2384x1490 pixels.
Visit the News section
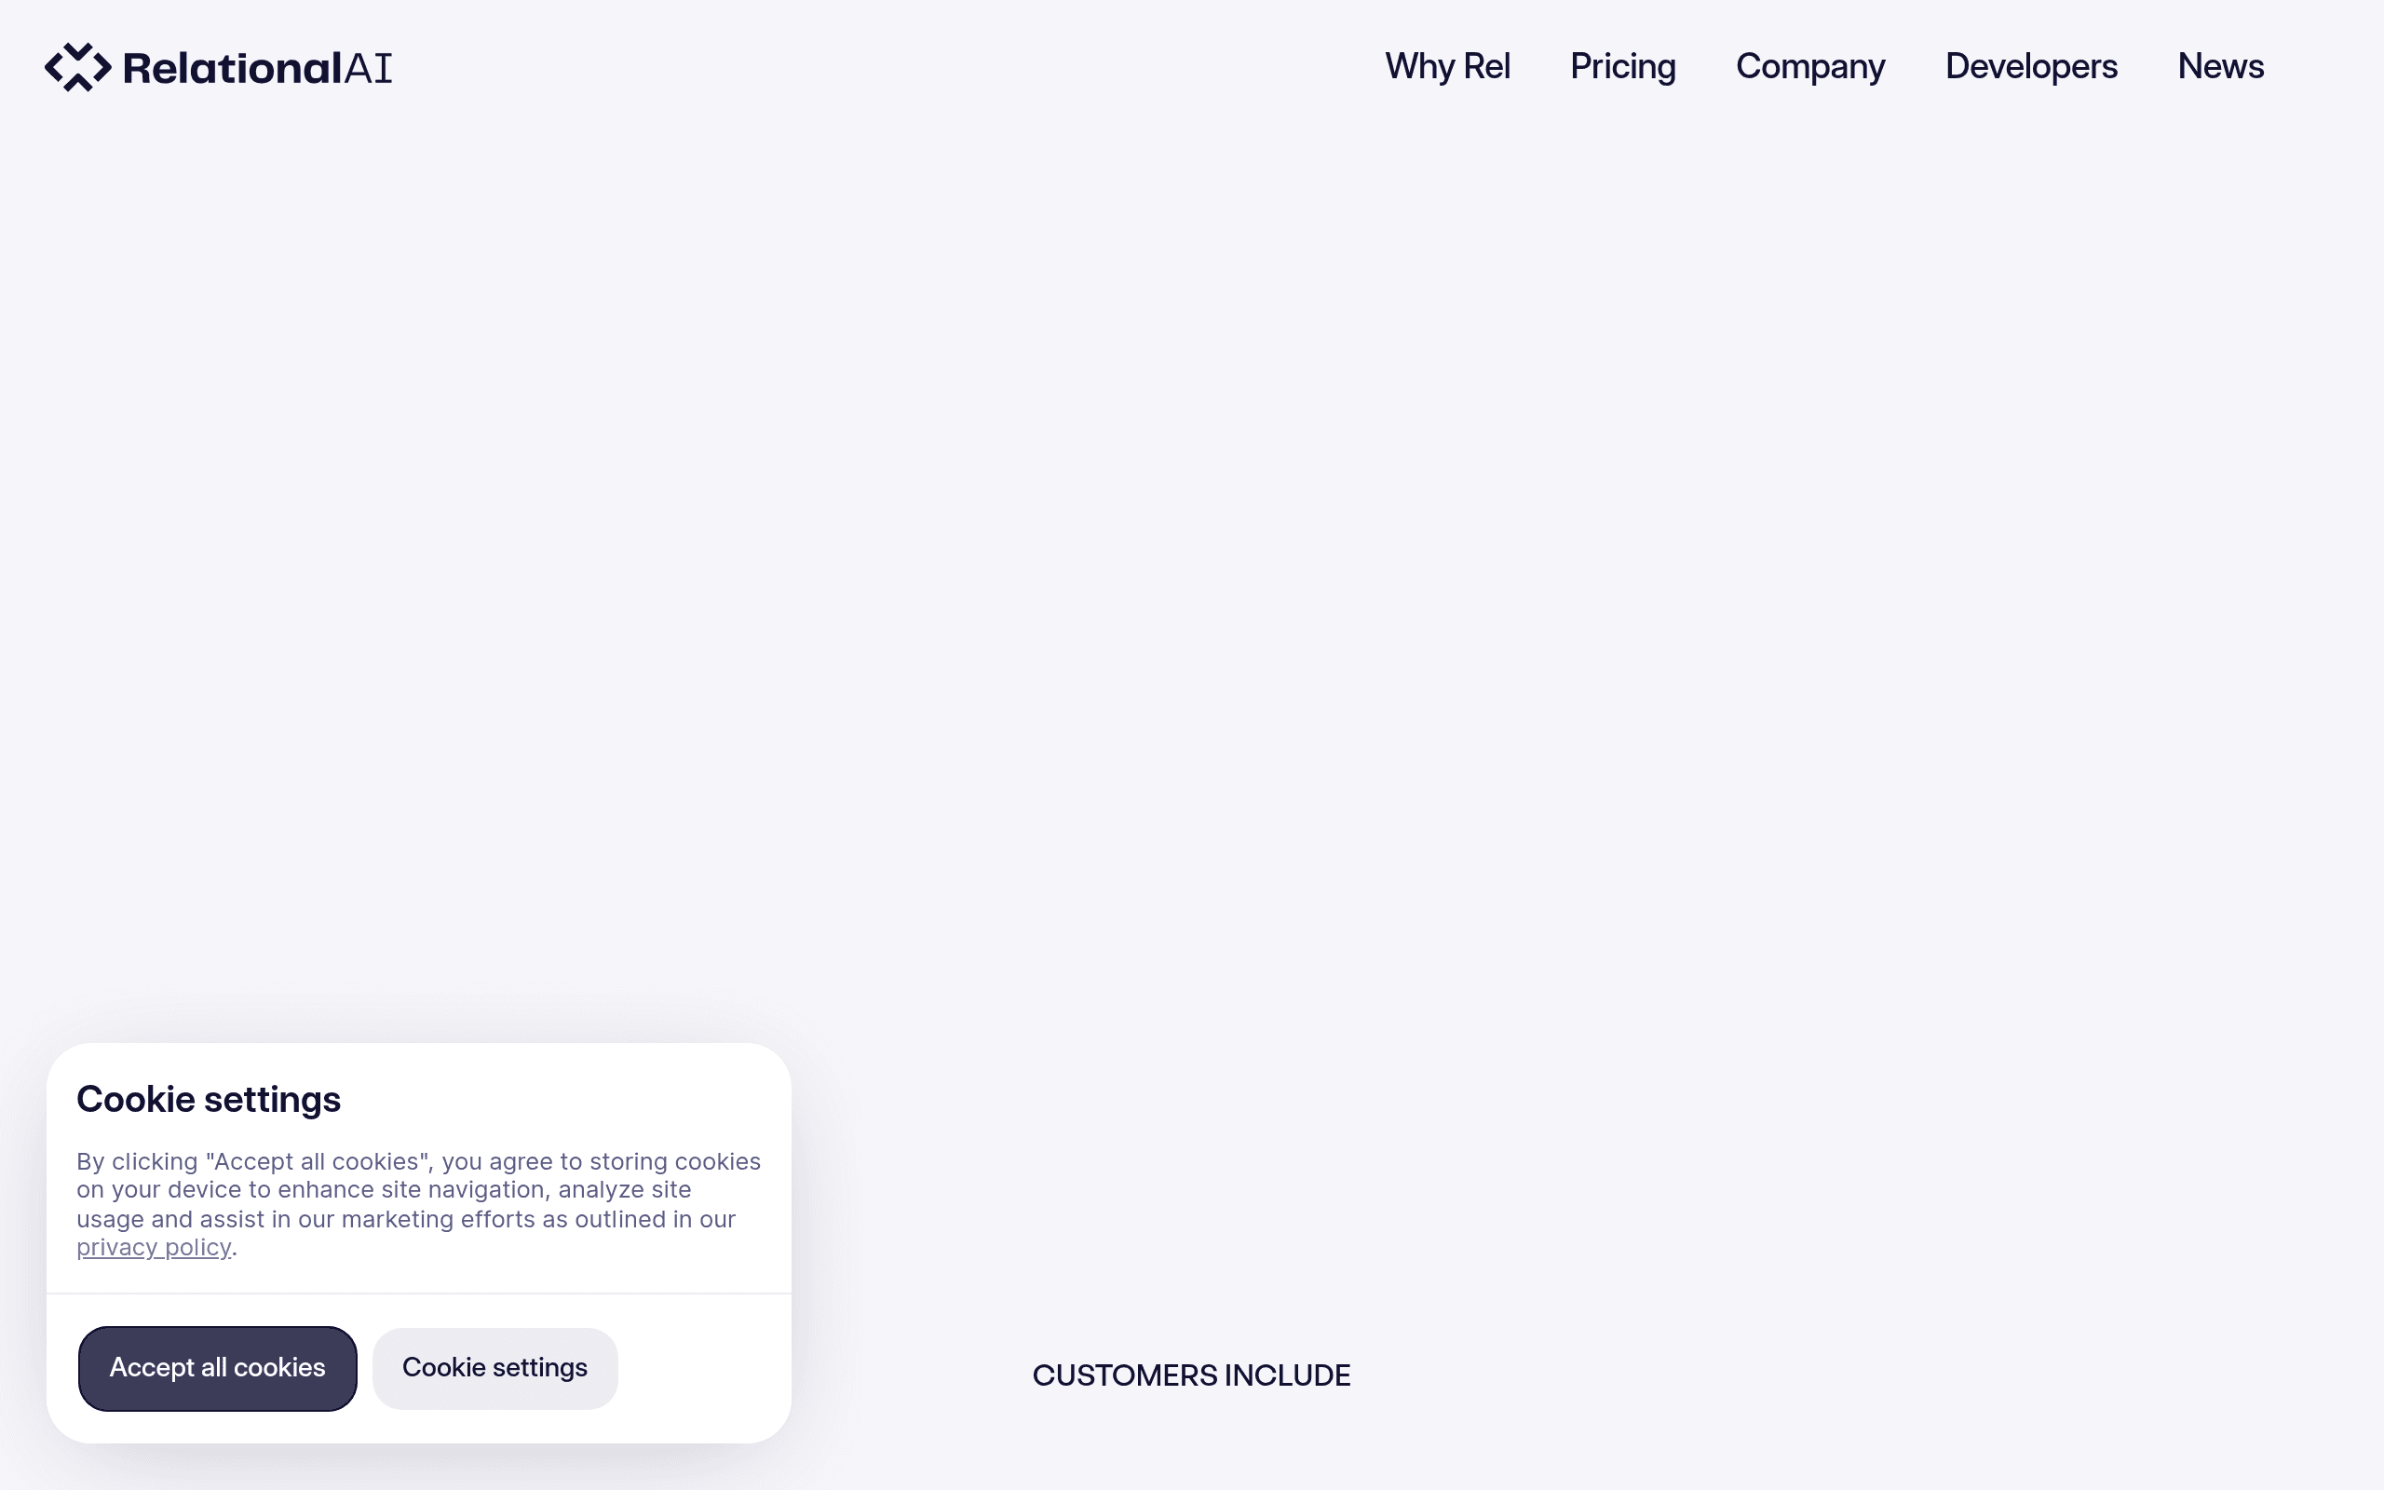(x=2220, y=66)
